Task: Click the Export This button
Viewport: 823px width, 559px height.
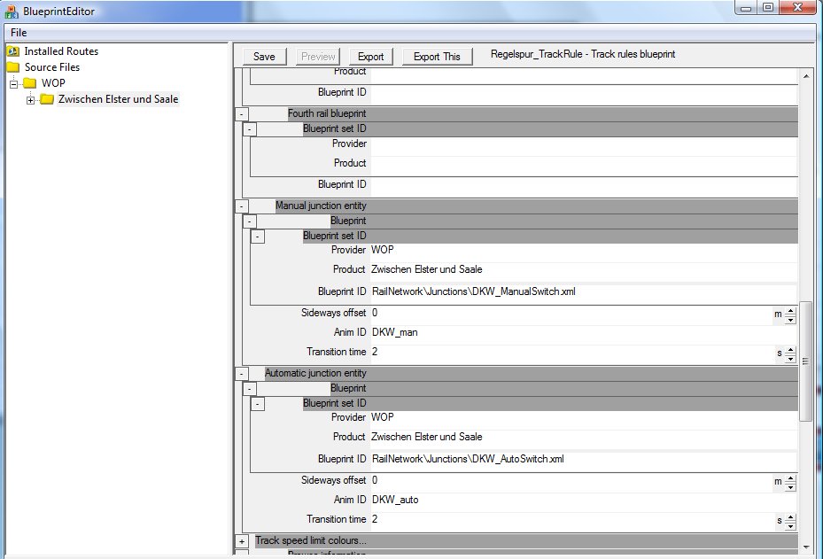Action: tap(437, 57)
